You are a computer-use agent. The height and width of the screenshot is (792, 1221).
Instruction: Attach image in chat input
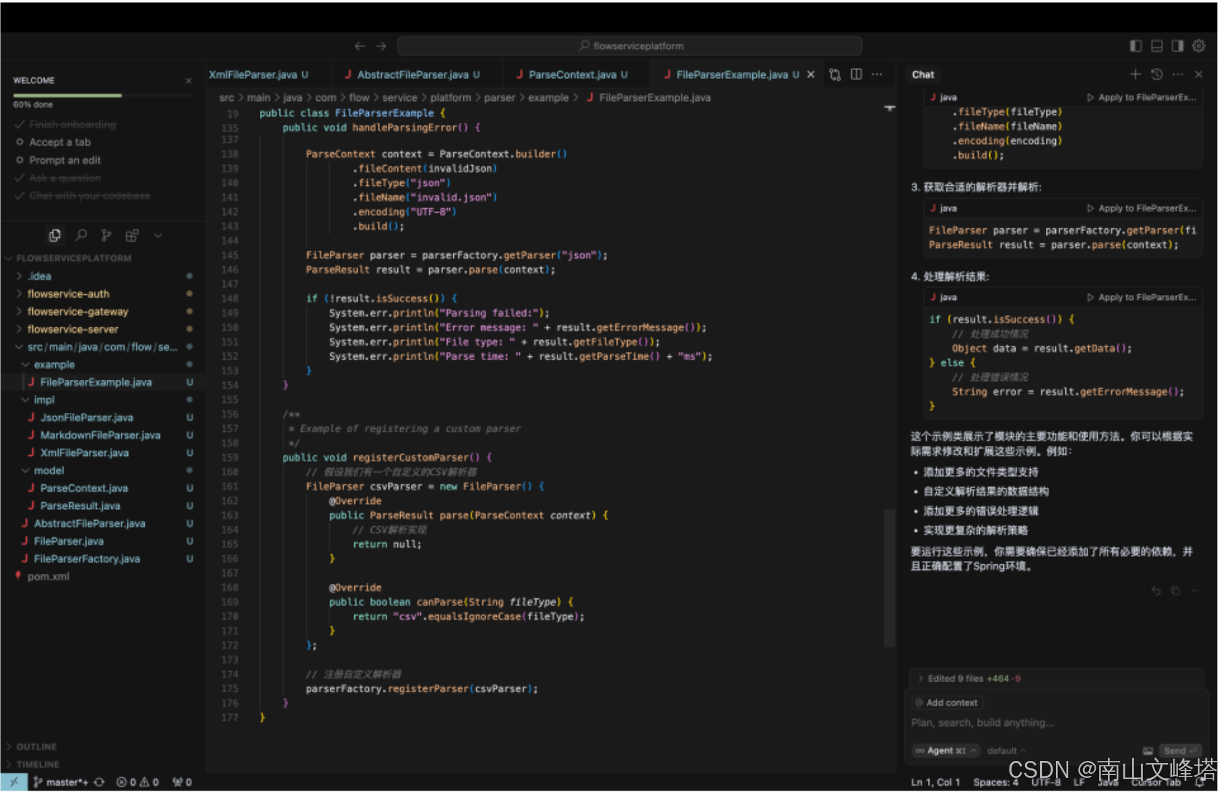pos(1148,751)
